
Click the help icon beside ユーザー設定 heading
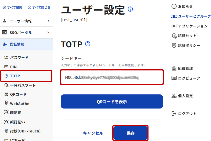coord(130,9)
